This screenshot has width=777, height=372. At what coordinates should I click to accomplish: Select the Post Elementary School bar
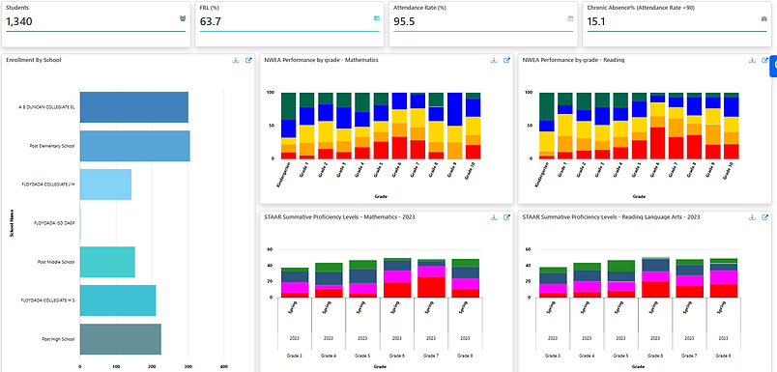tap(134, 146)
